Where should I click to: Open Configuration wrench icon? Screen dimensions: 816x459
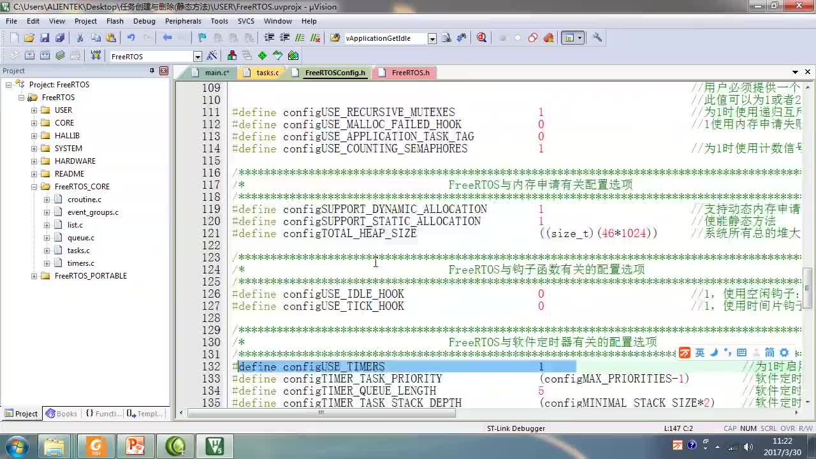click(x=597, y=38)
